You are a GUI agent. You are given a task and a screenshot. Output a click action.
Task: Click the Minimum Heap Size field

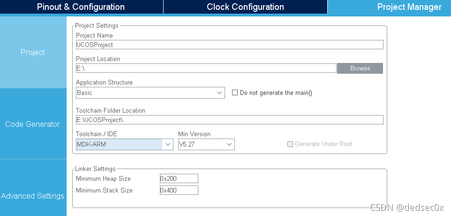pyautogui.click(x=179, y=178)
